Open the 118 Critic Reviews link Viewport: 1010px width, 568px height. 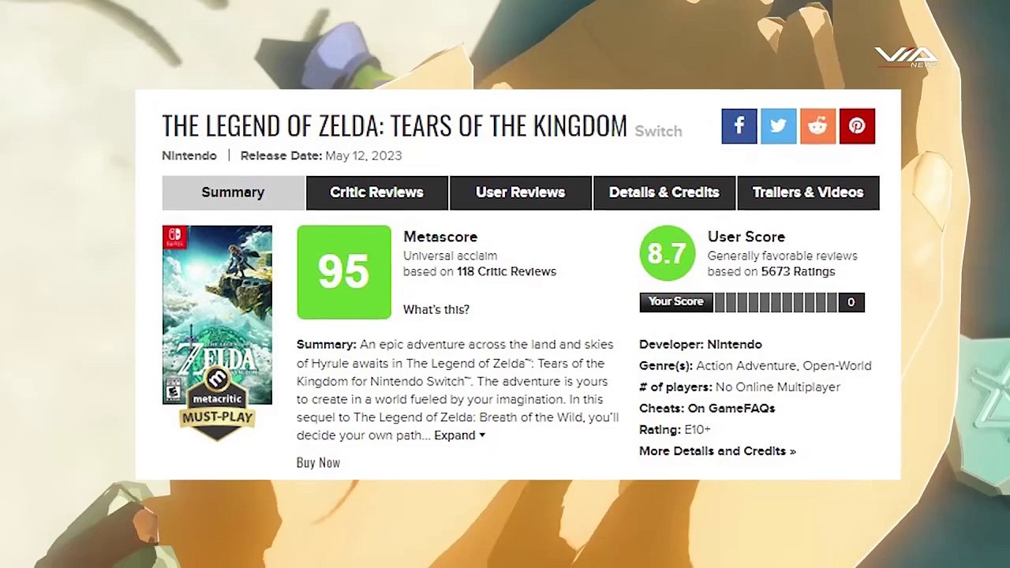coord(507,271)
